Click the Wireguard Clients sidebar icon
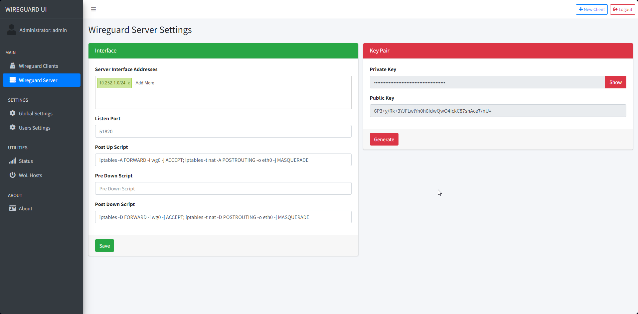The image size is (638, 314). pyautogui.click(x=13, y=66)
